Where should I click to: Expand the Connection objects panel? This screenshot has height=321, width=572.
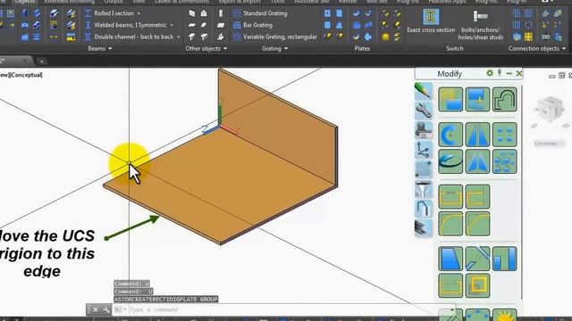pyautogui.click(x=537, y=48)
